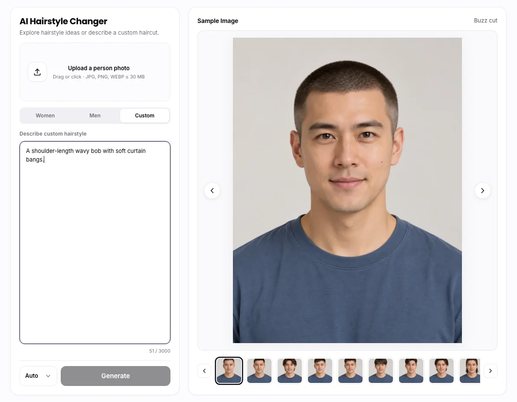
Task: Select the fourth hairstyle thumbnail
Action: coord(320,371)
